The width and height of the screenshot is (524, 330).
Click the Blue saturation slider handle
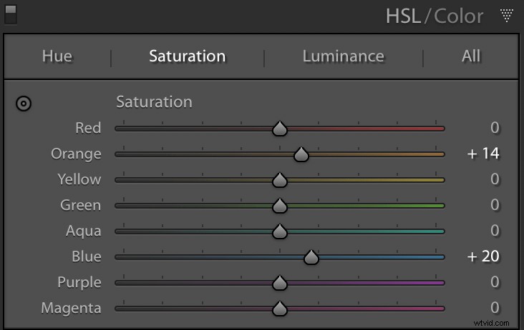pos(311,257)
